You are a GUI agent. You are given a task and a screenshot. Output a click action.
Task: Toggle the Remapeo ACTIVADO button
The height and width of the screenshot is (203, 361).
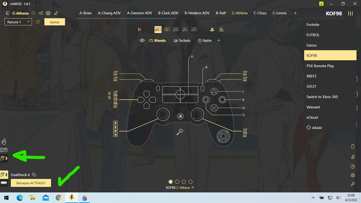click(x=31, y=183)
